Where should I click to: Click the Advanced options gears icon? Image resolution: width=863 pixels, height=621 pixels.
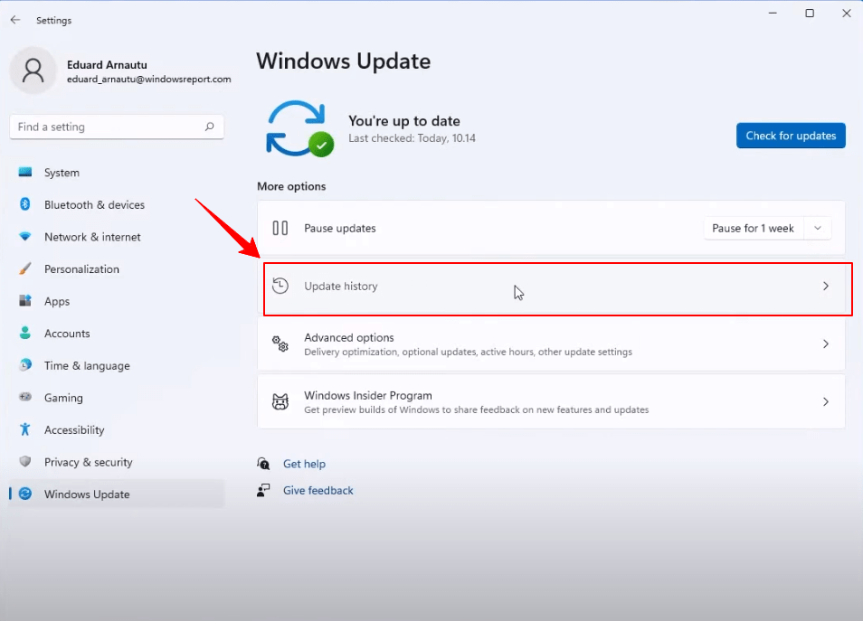click(x=280, y=343)
